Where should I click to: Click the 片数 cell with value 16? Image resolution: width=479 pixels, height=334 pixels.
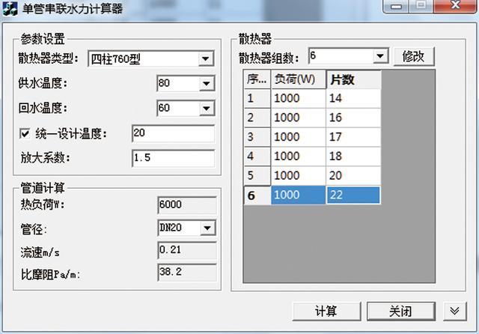point(353,118)
